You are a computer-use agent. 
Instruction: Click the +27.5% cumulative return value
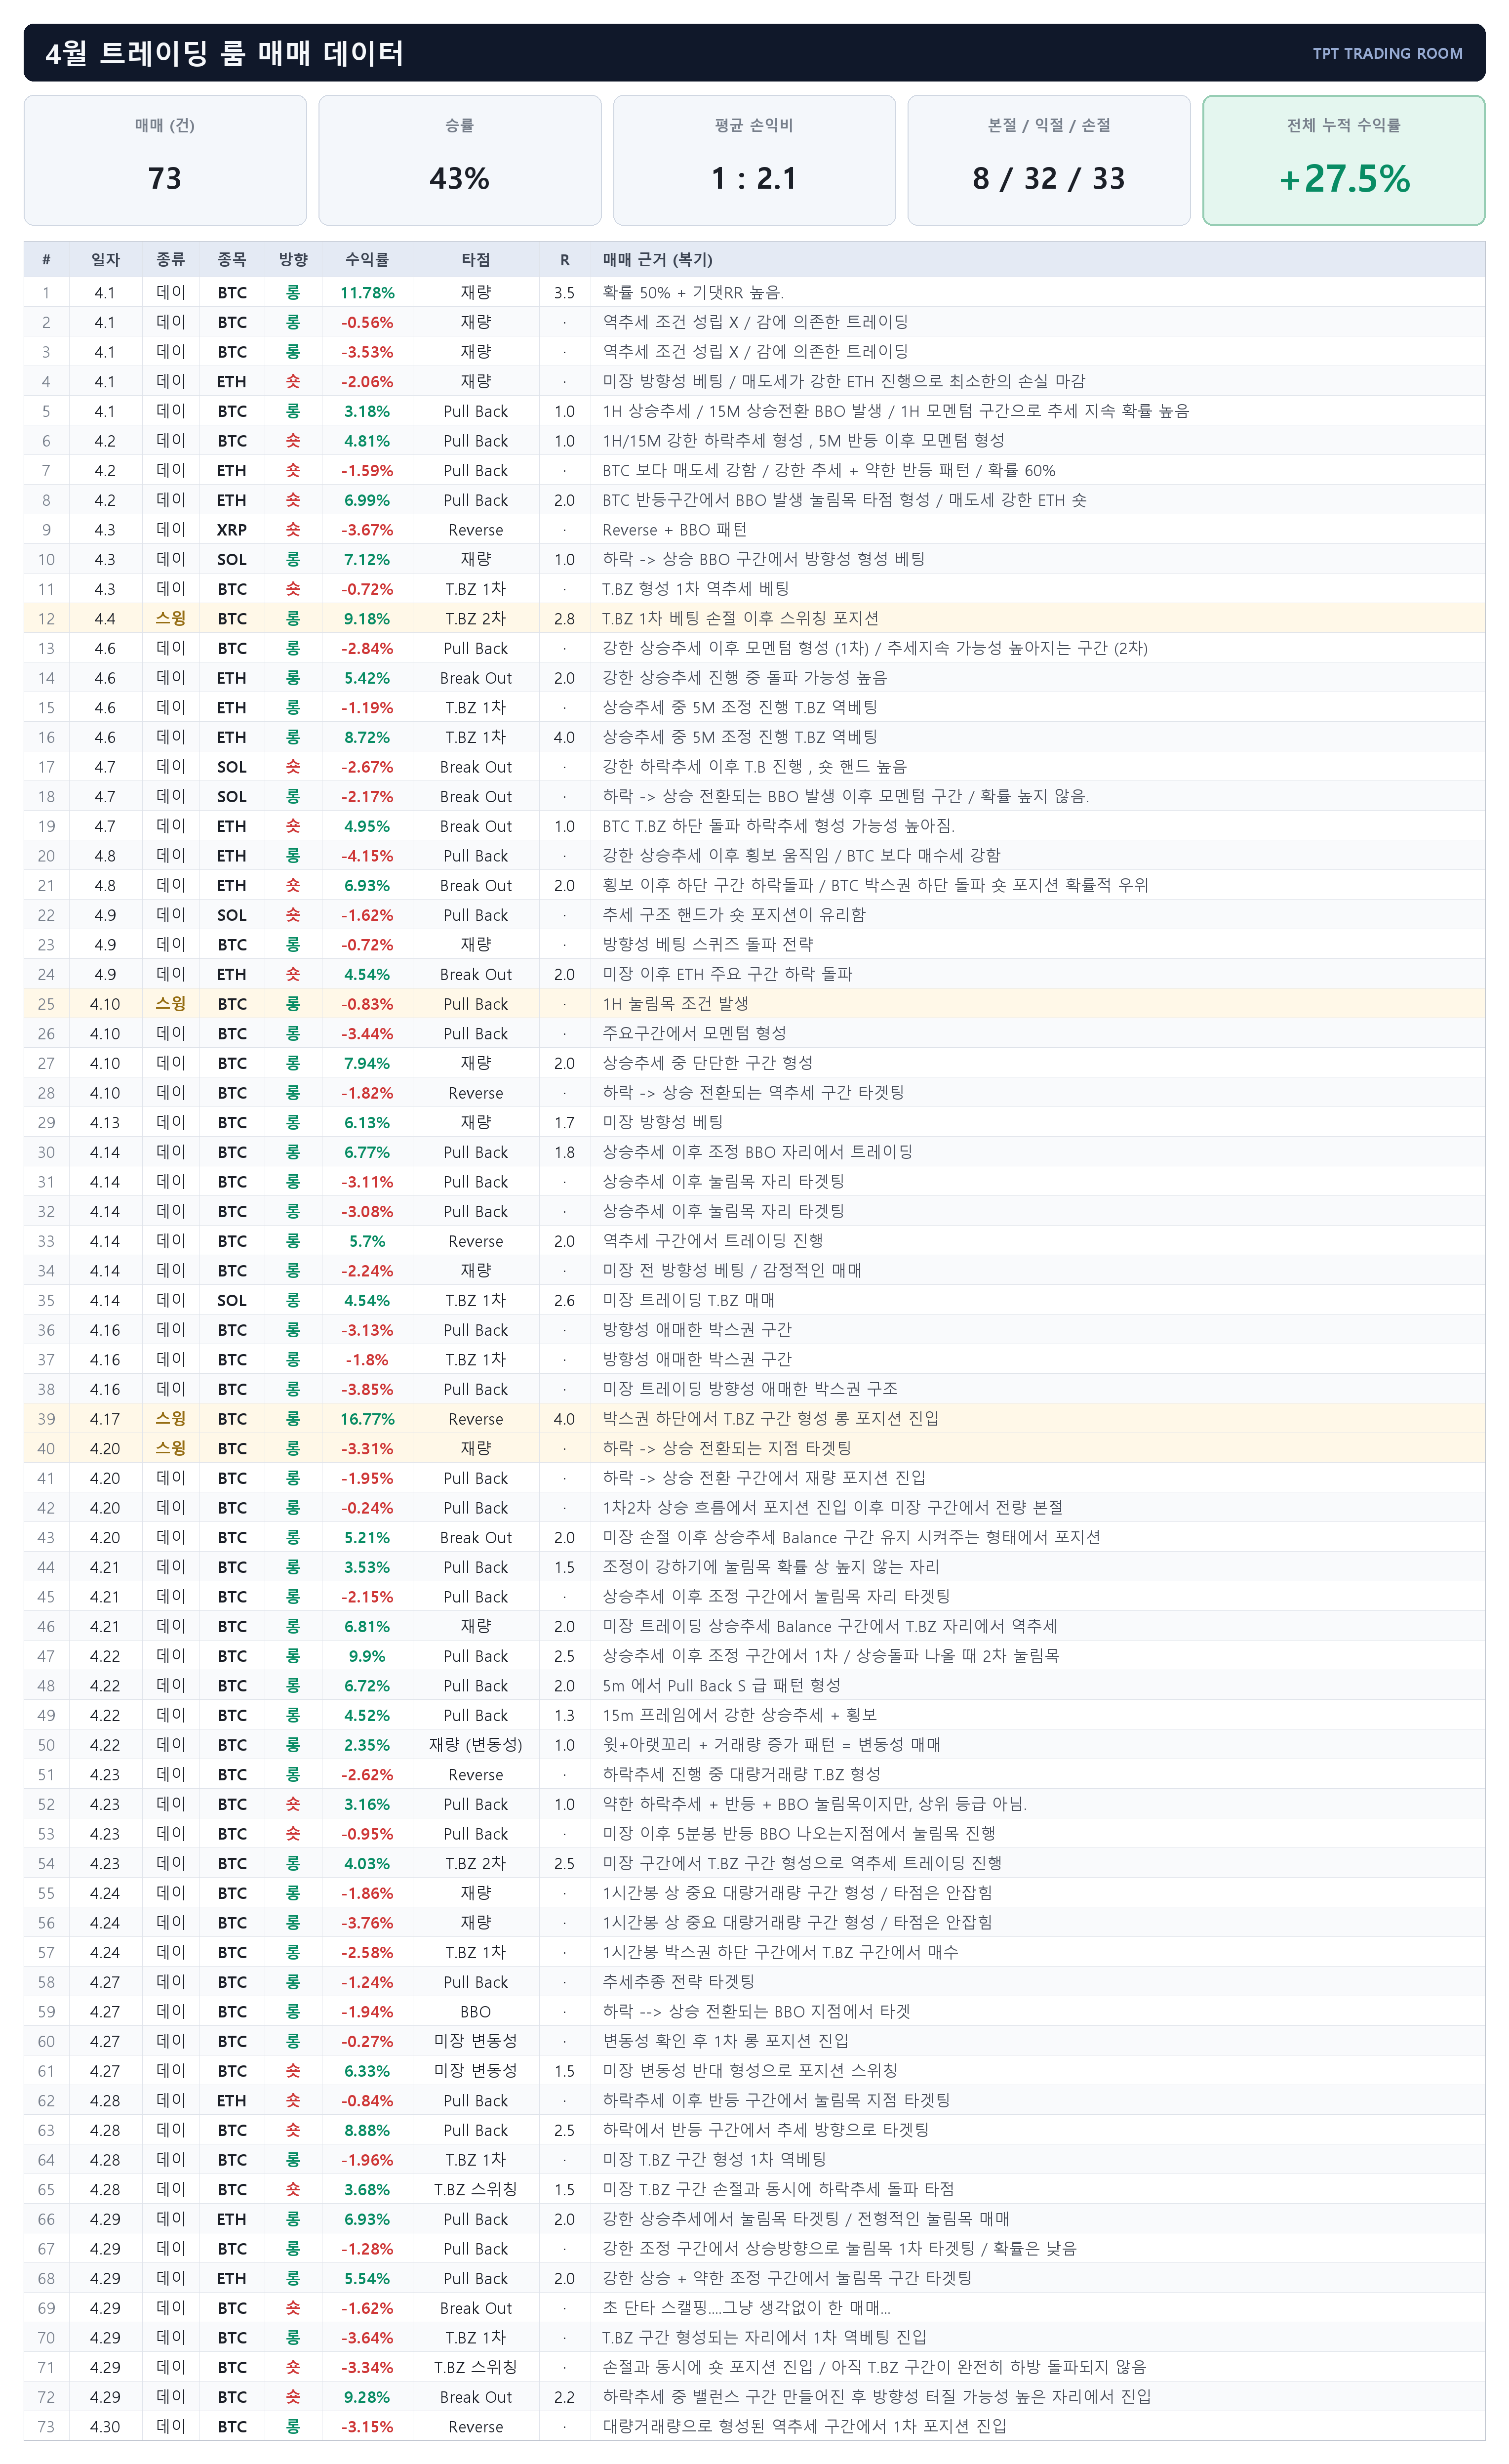point(1344,178)
